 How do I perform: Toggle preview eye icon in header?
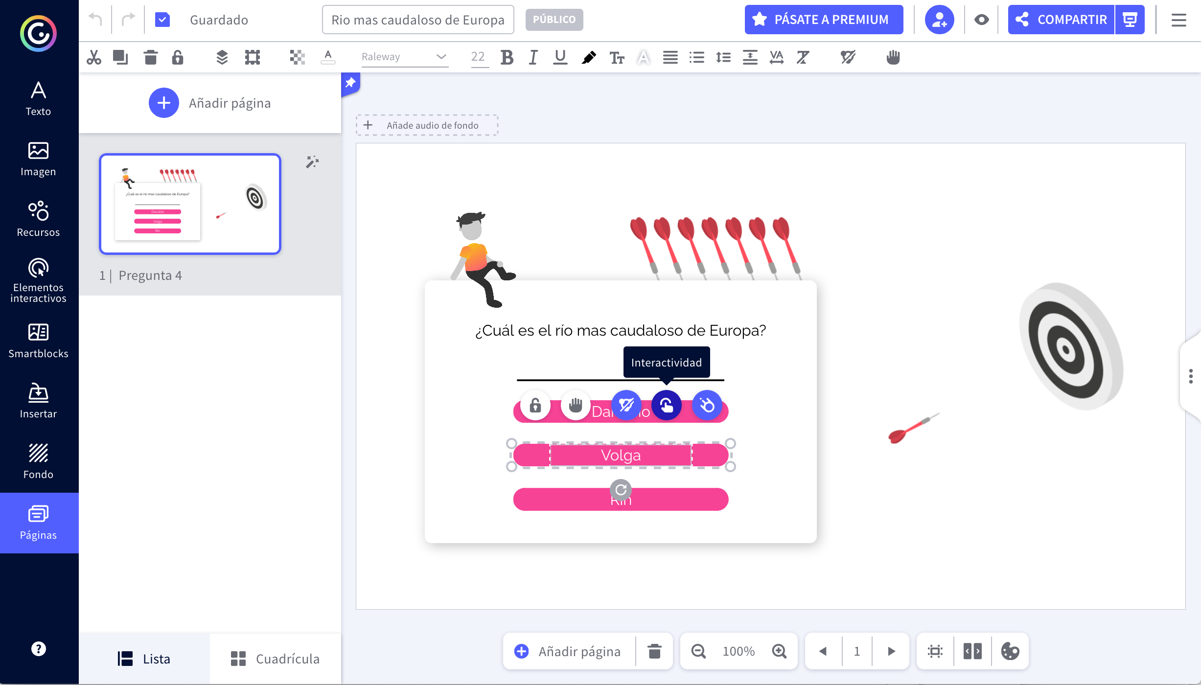(981, 20)
